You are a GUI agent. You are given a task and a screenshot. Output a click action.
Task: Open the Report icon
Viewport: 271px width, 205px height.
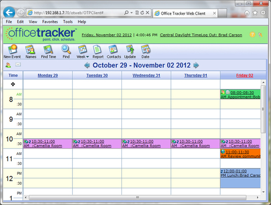[98, 52]
